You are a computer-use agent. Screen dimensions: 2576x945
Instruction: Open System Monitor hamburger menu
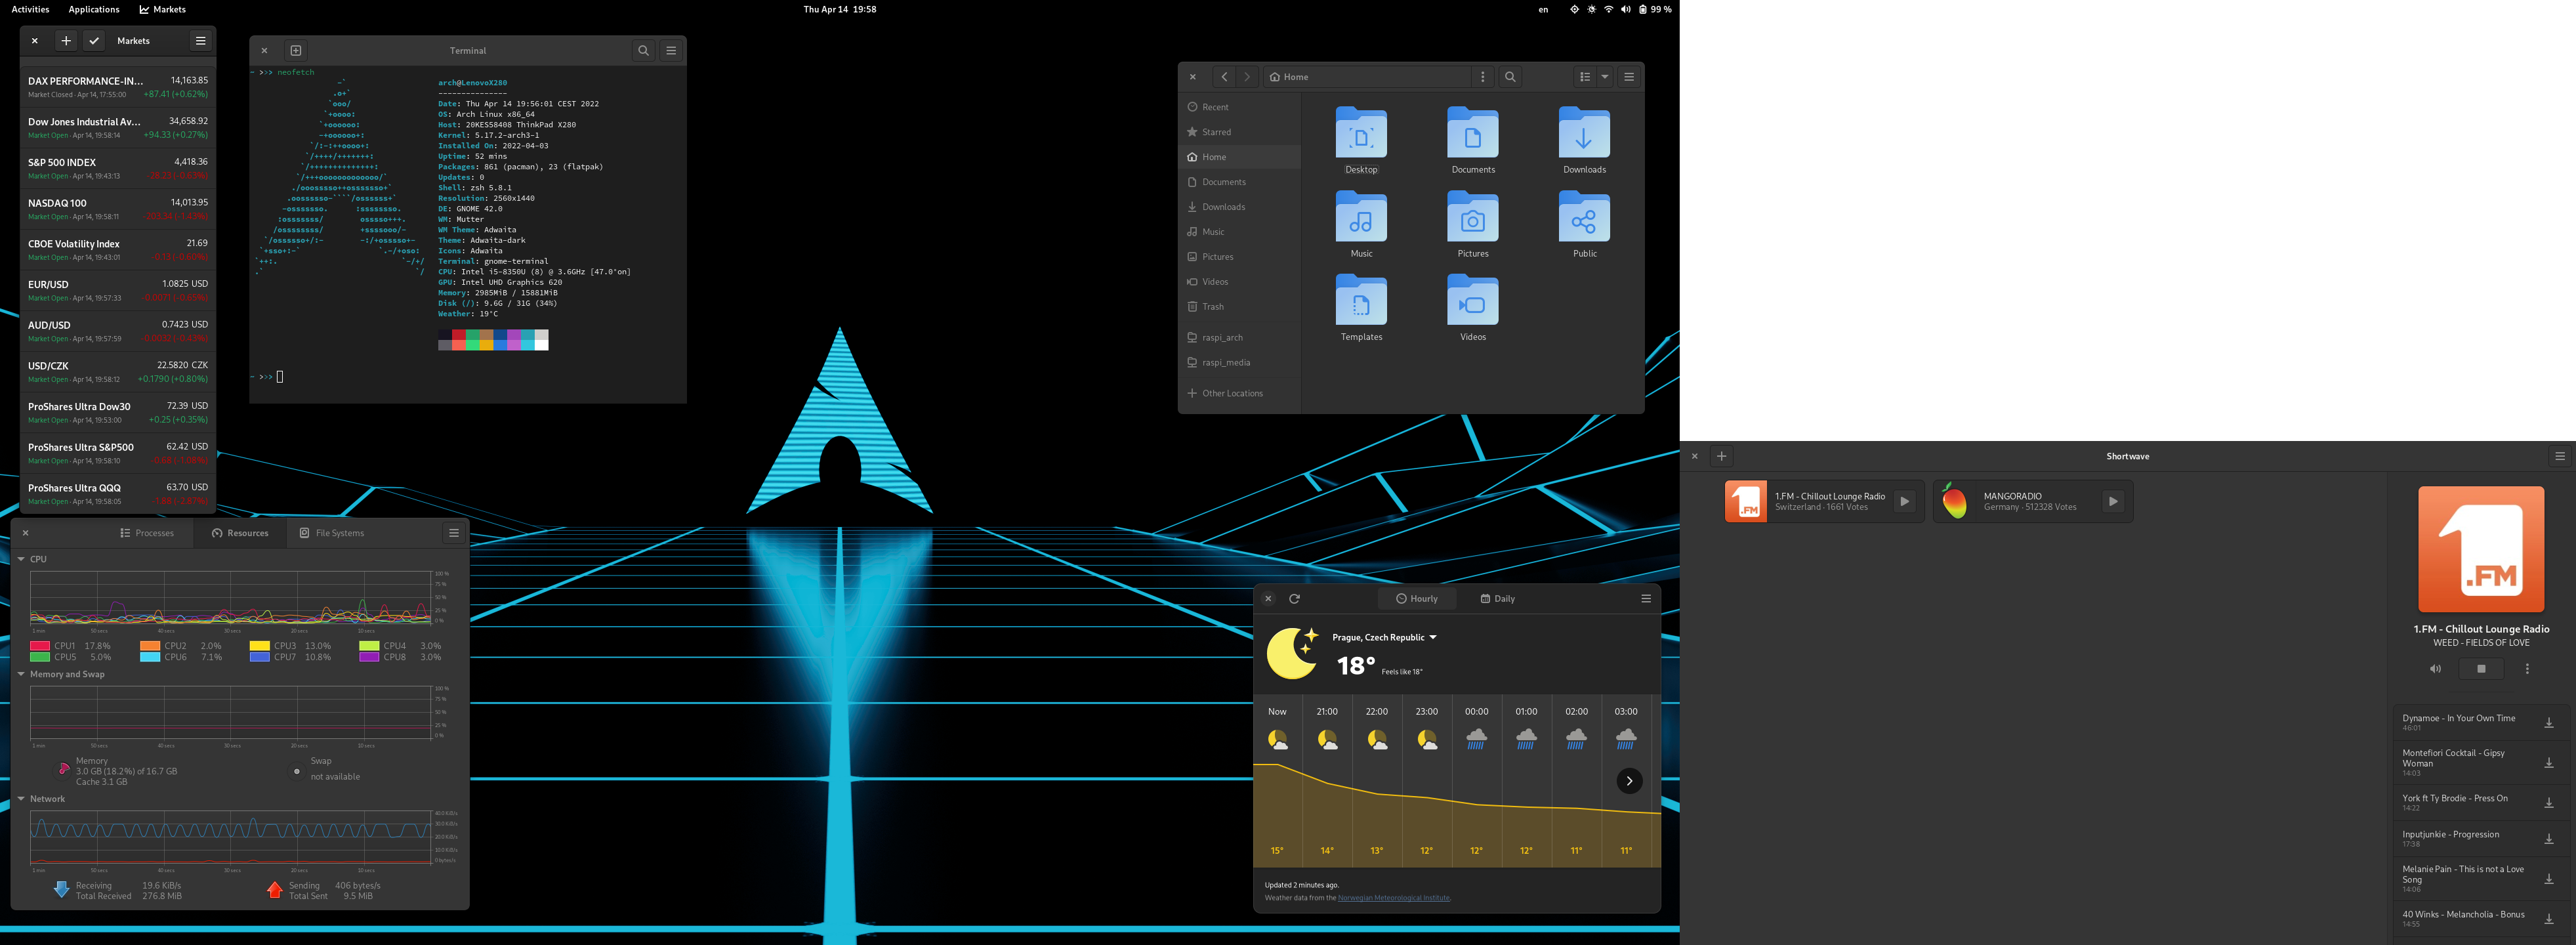pyautogui.click(x=453, y=533)
